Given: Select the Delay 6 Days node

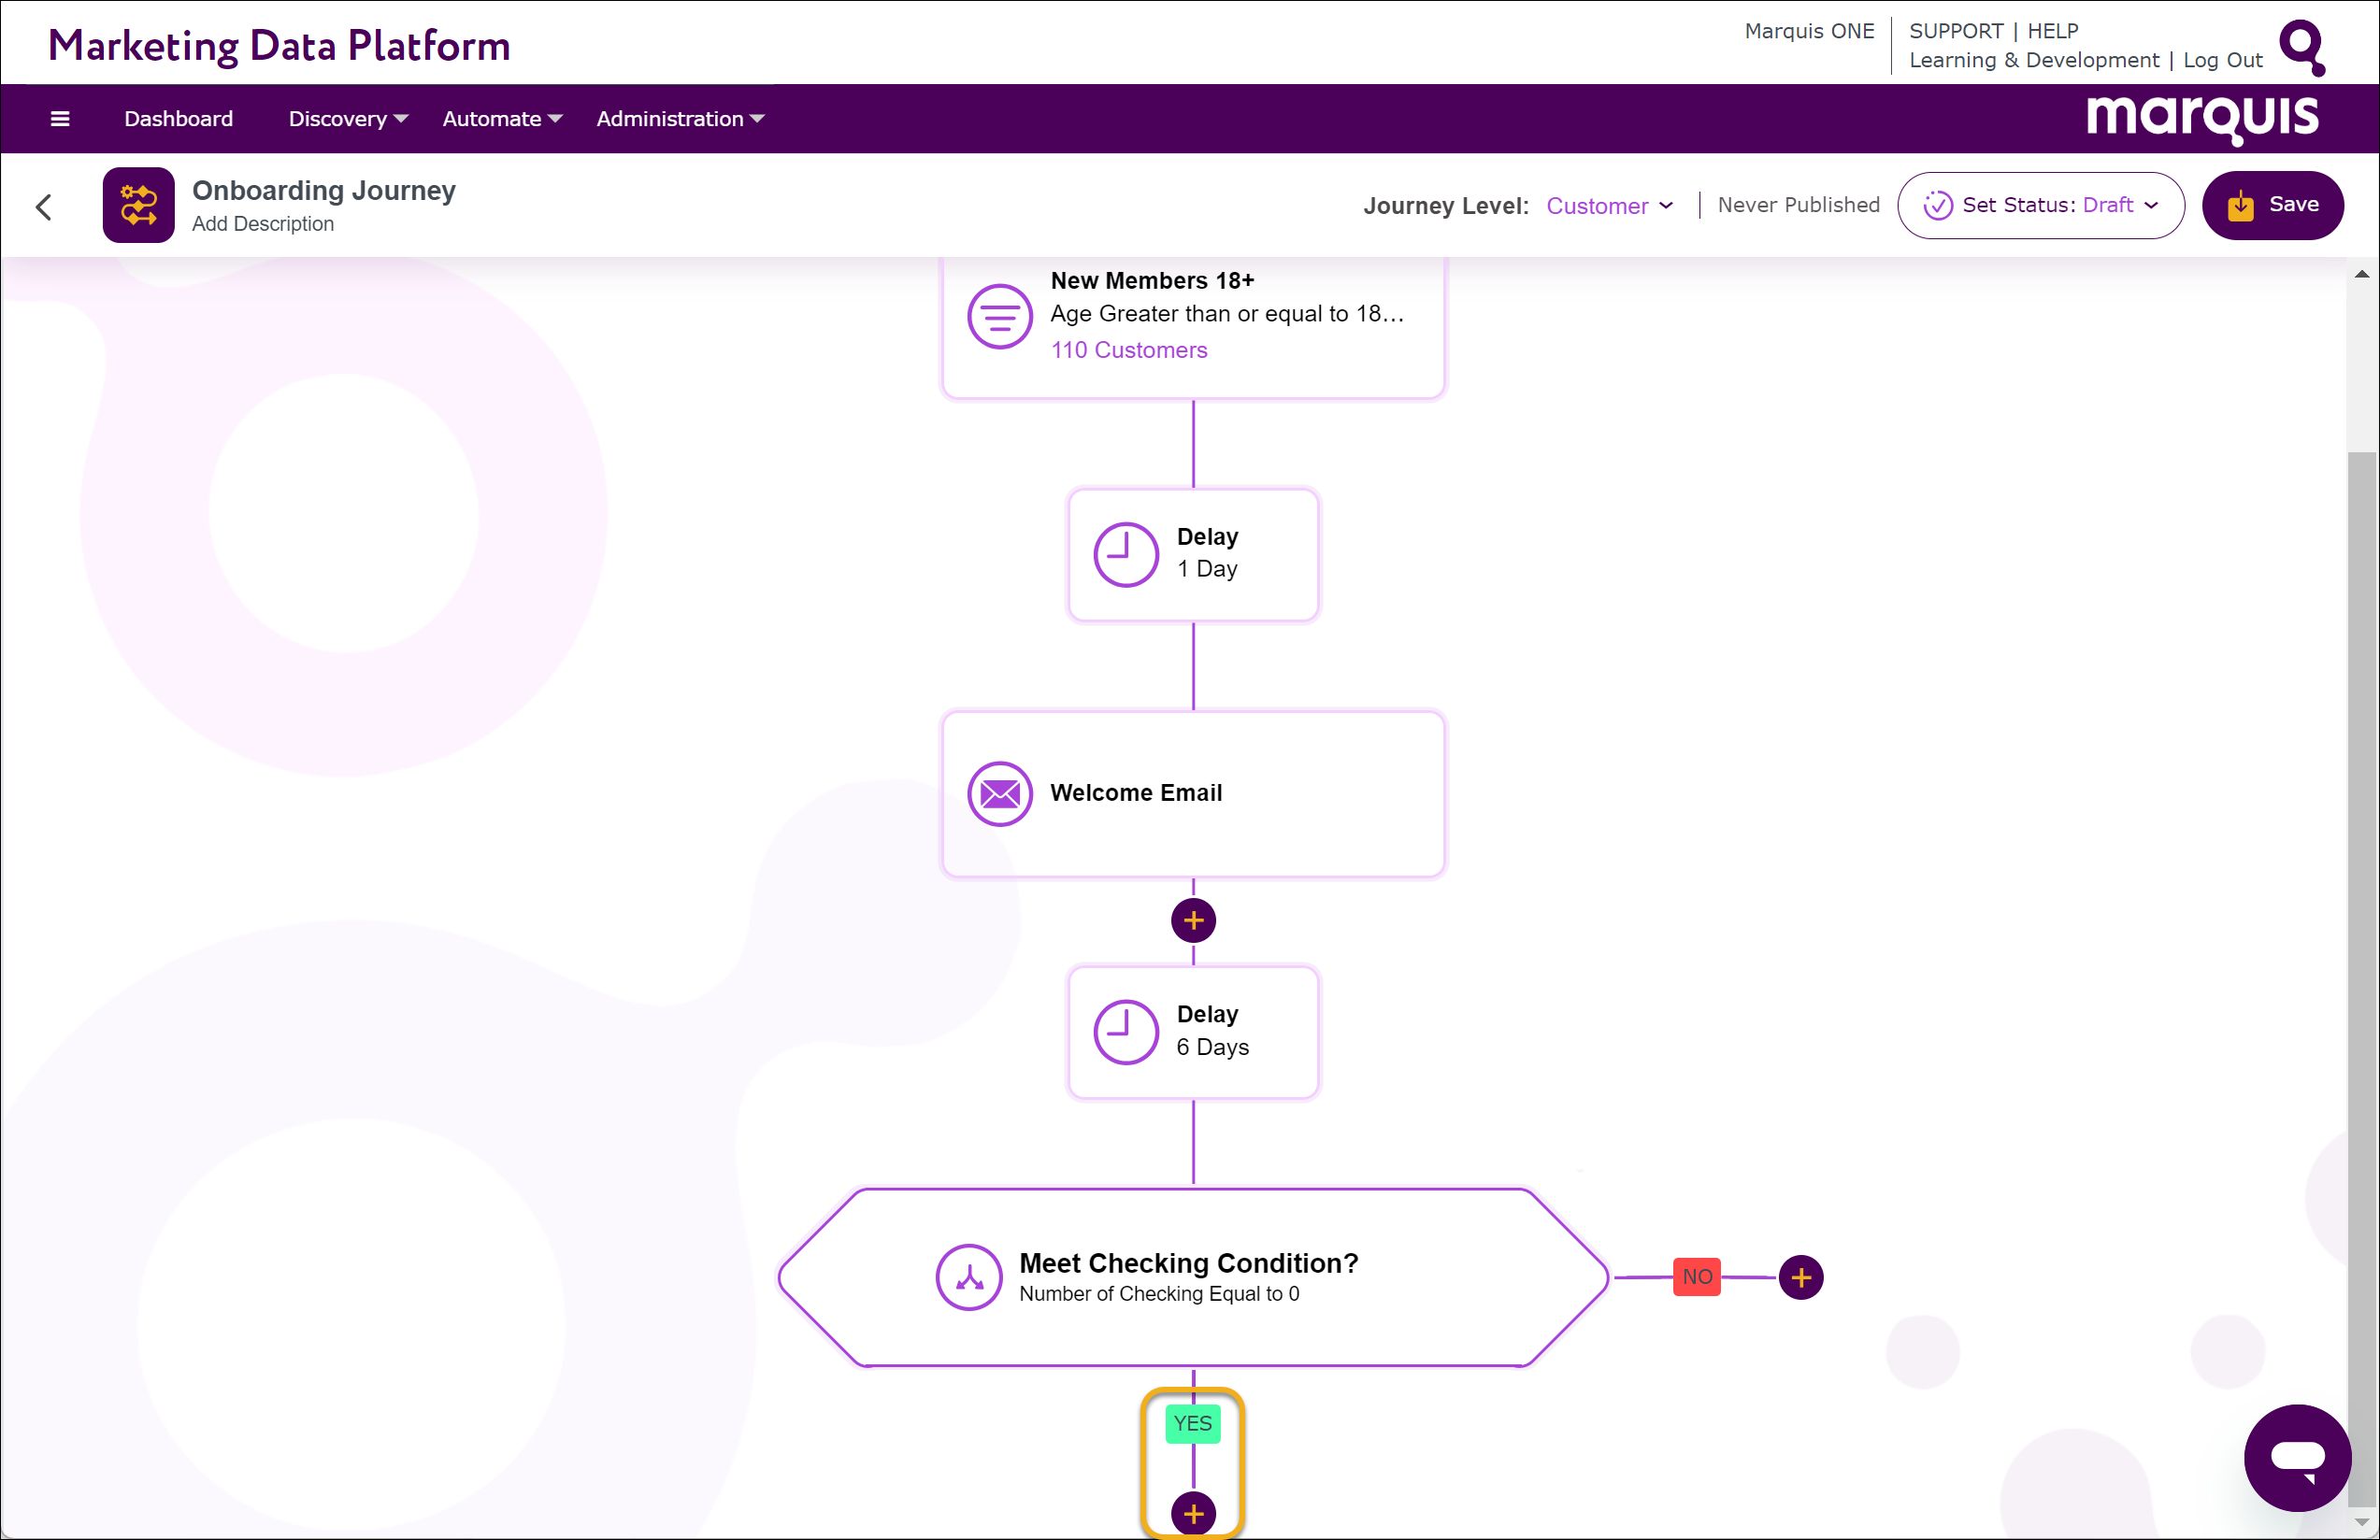Looking at the screenshot, I should click(x=1193, y=1032).
